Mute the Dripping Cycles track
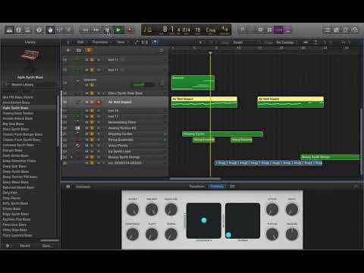This screenshot has height=273, width=364. click(86, 134)
